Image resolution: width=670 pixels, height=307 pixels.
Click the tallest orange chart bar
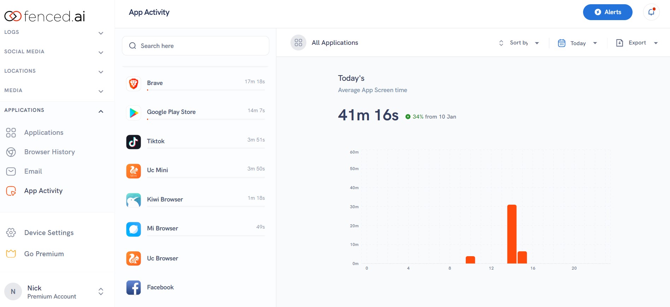tap(512, 234)
